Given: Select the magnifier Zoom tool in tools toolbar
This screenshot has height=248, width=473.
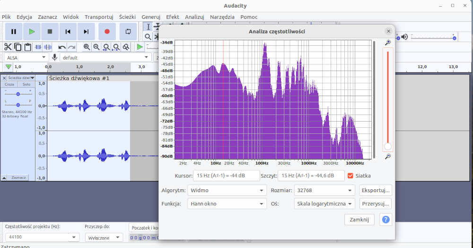Looking at the screenshot, I should coord(148,37).
